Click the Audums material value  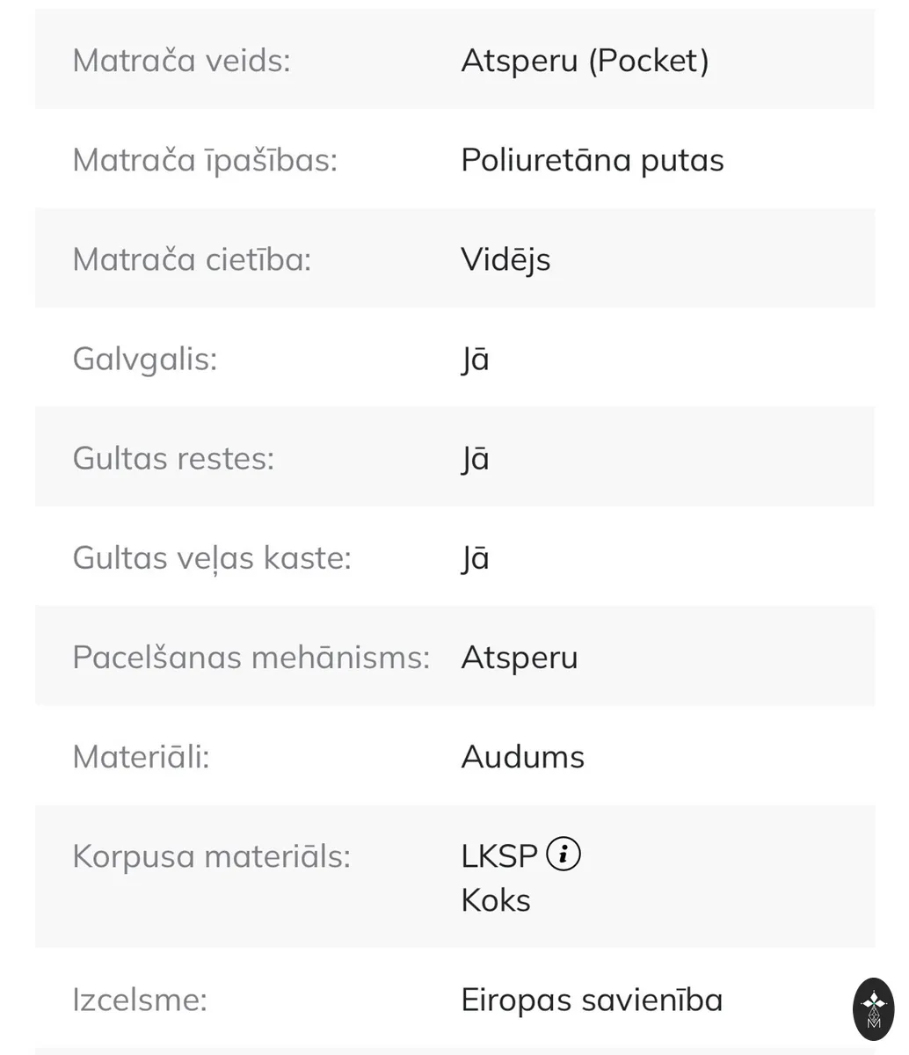click(x=522, y=756)
